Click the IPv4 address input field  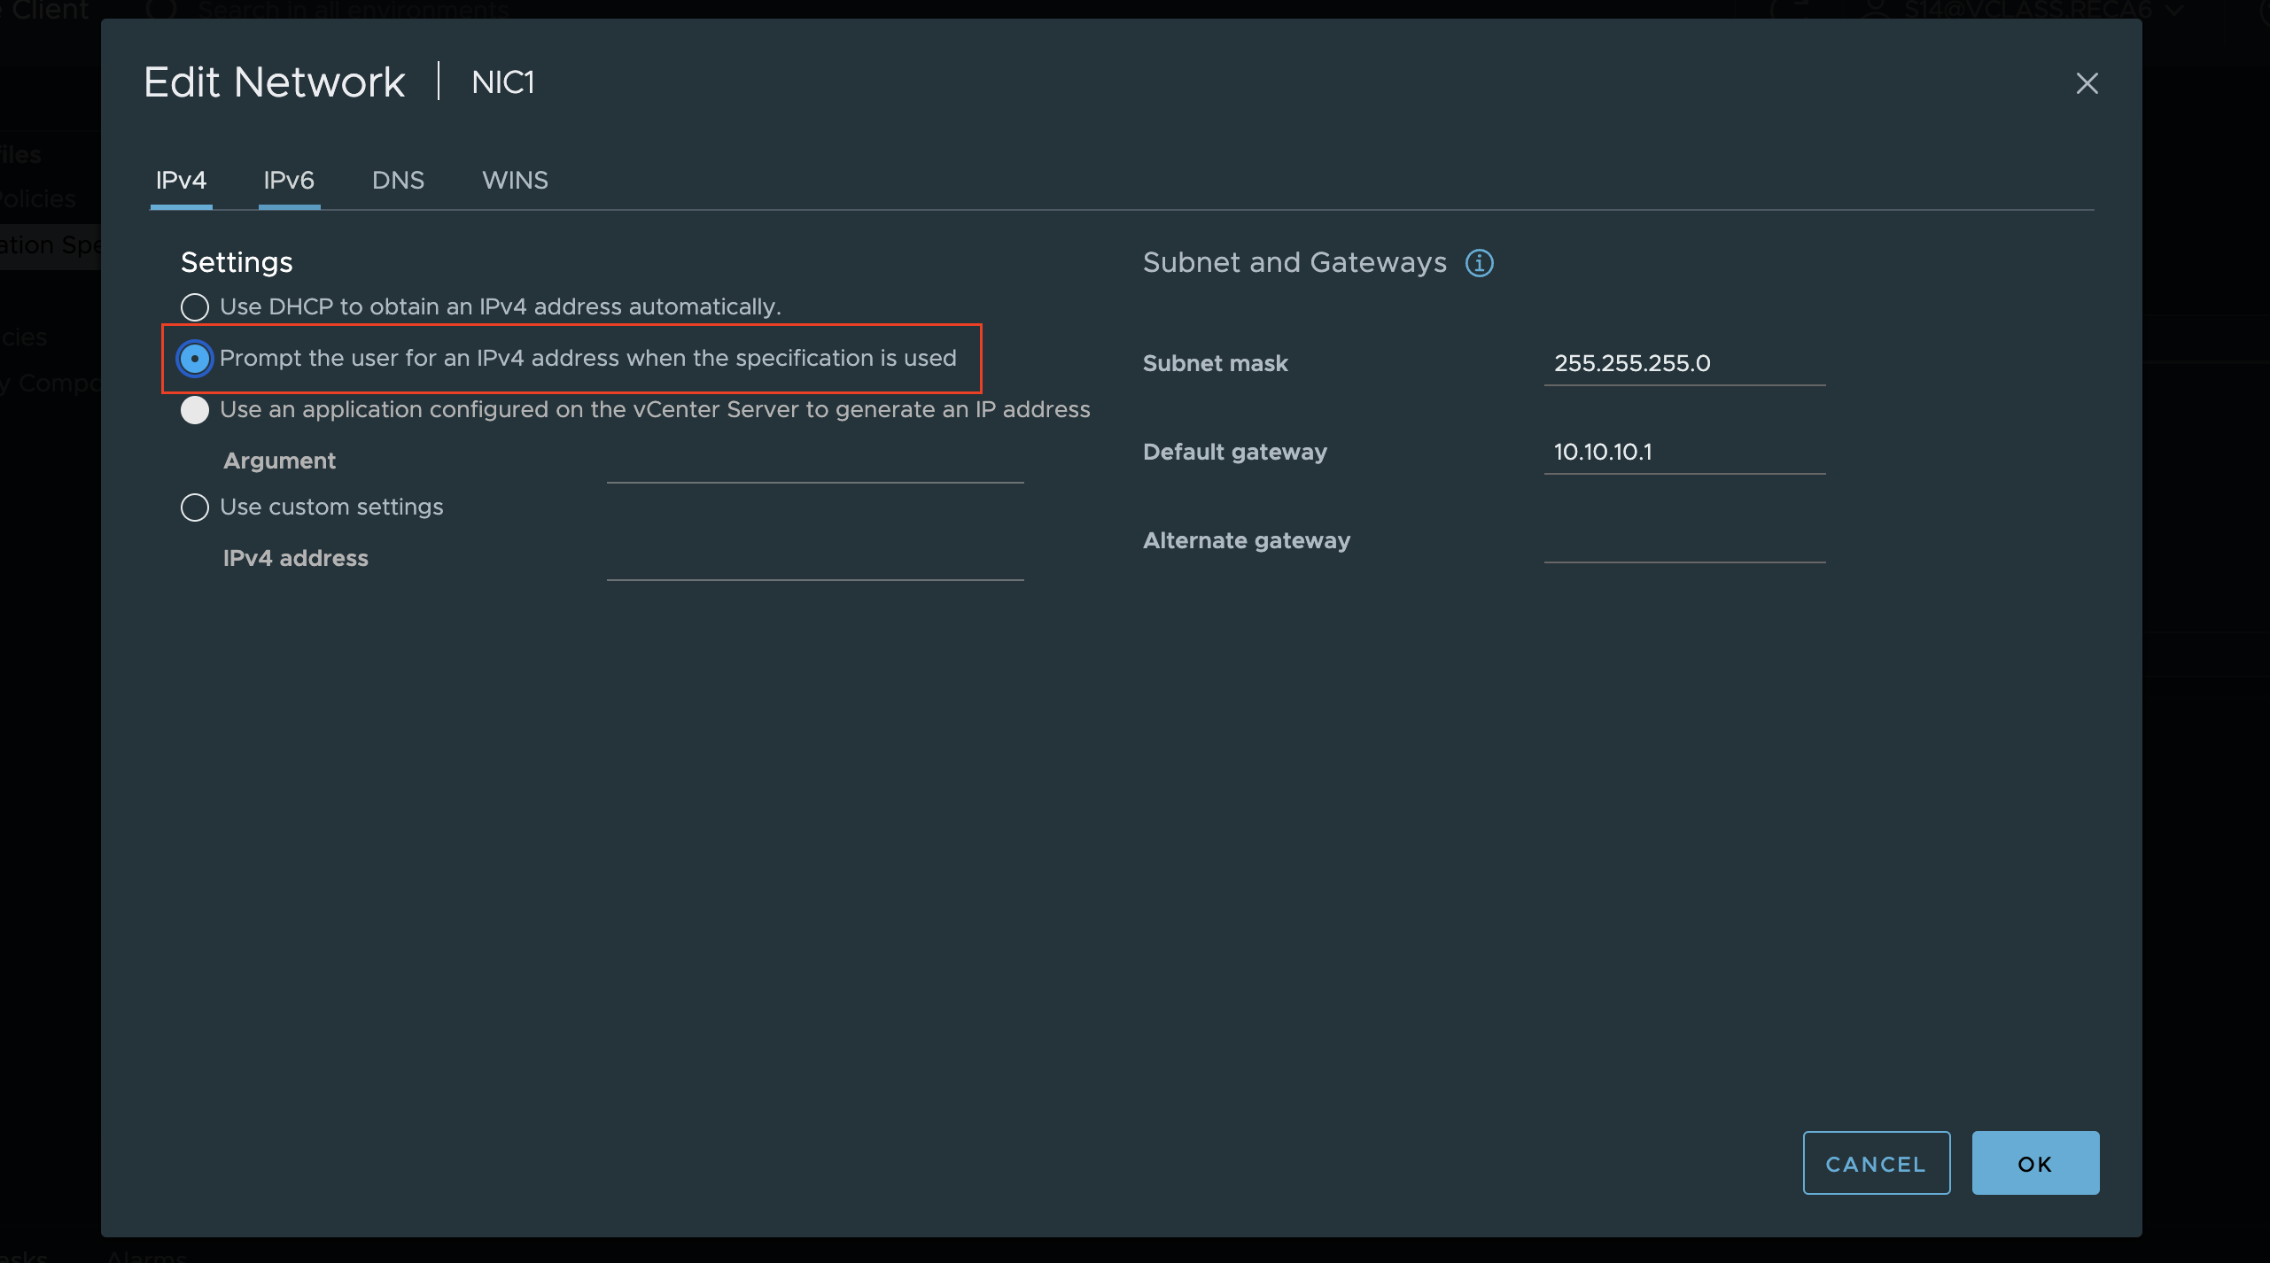pos(814,560)
